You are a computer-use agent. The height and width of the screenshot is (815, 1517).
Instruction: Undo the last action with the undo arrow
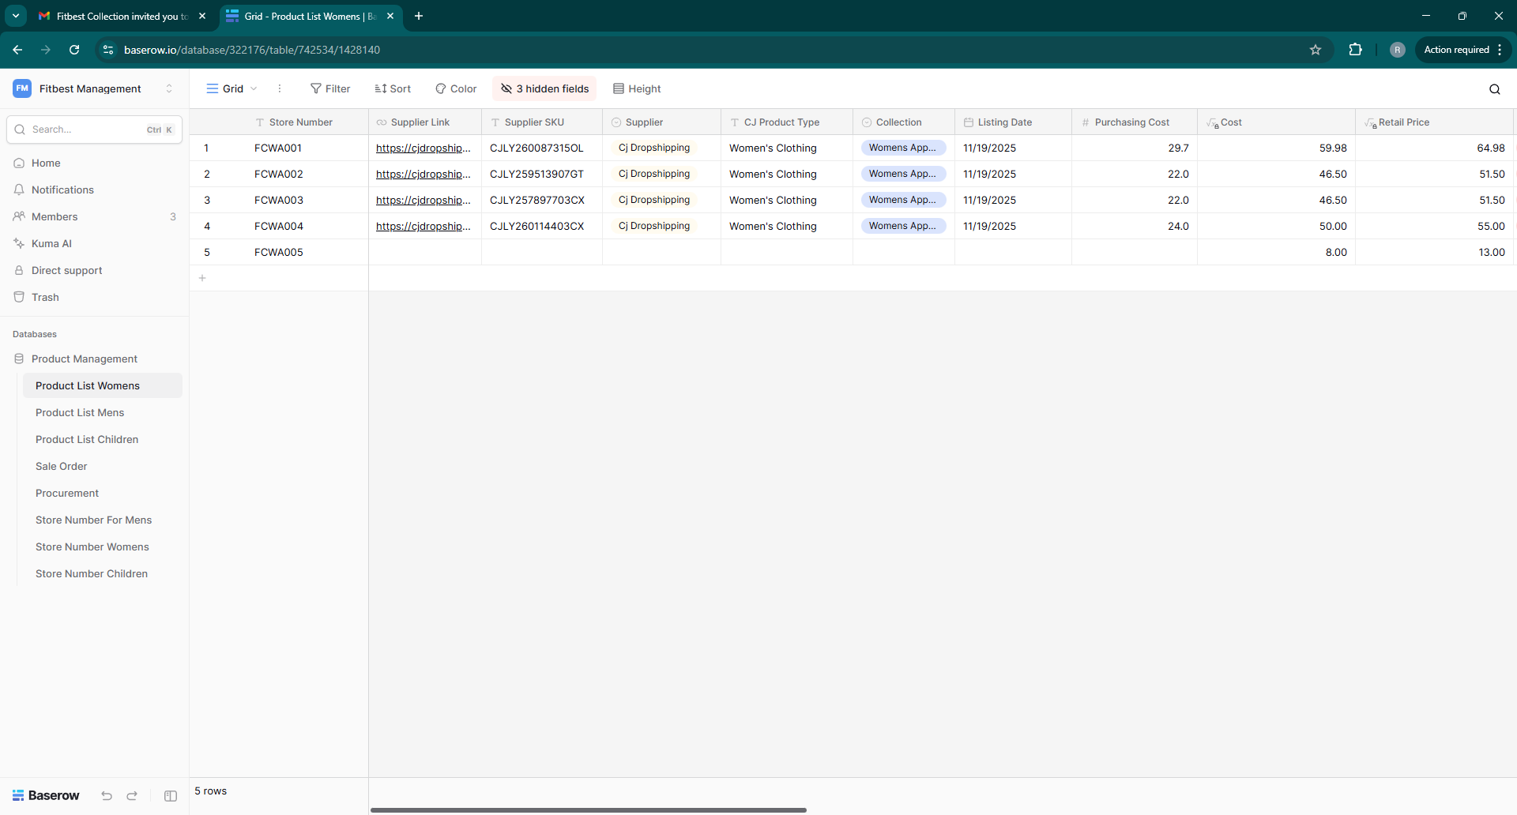pyautogui.click(x=107, y=796)
